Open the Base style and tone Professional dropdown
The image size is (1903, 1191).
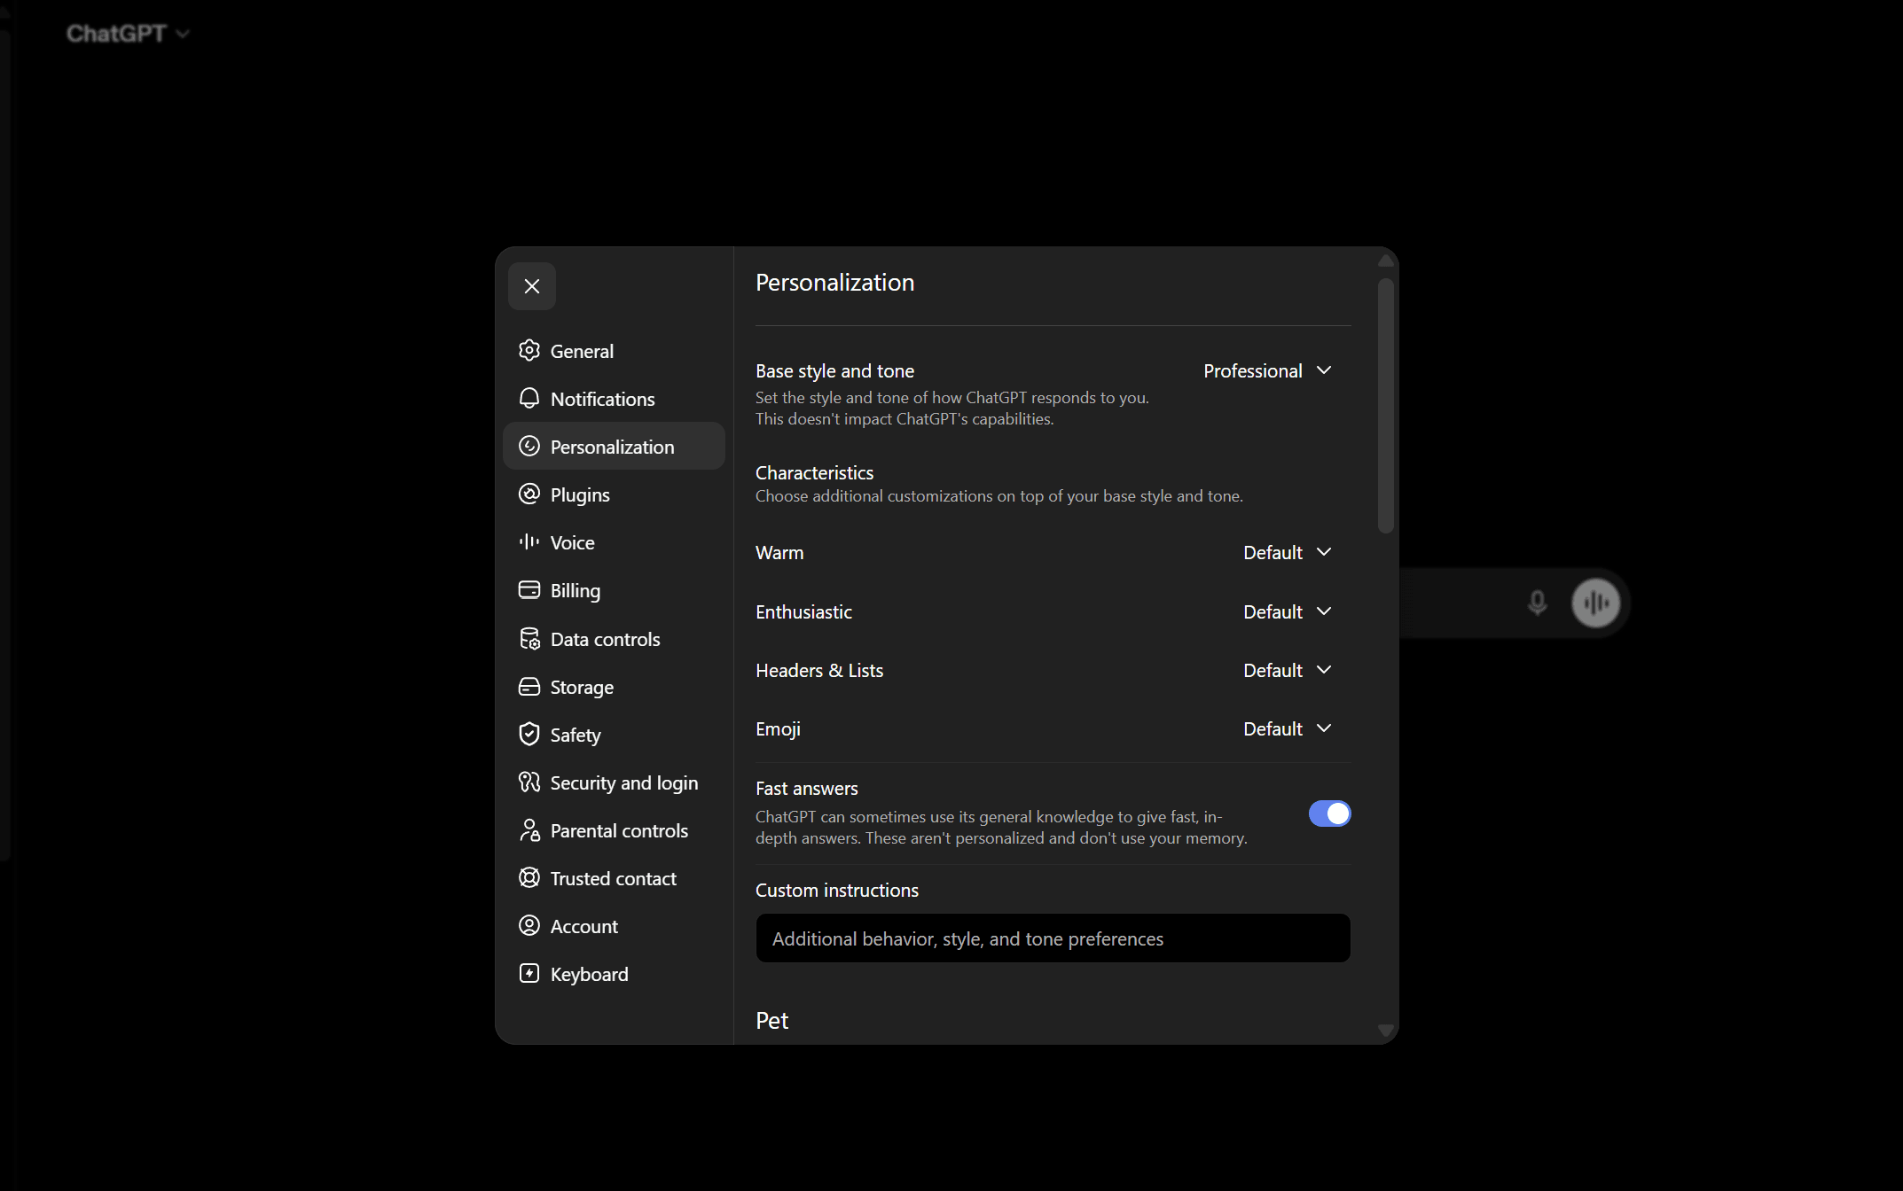1268,370
